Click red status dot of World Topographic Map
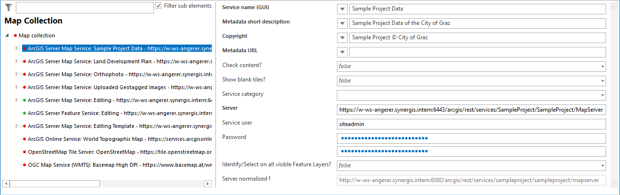The width and height of the screenshot is (620, 195). point(24,139)
